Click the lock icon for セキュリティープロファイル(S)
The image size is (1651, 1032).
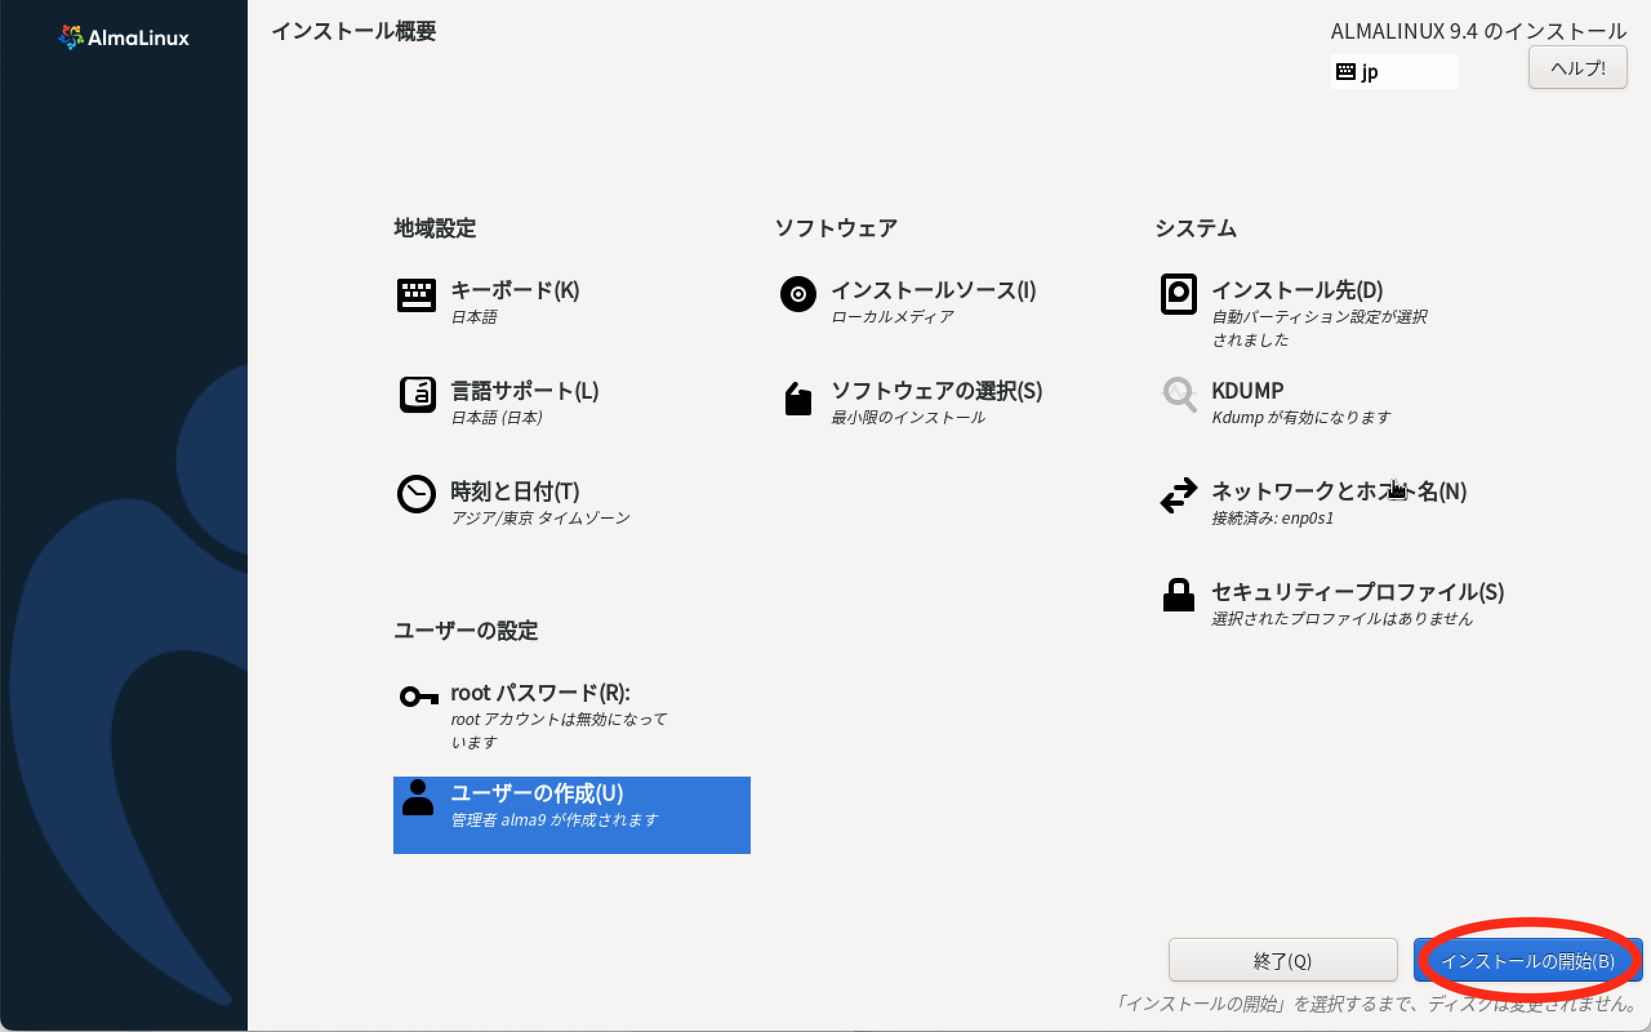click(1178, 595)
